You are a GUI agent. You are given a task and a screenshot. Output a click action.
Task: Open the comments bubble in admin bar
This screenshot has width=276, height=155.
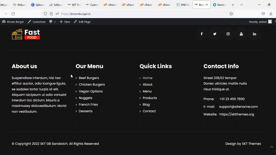click(53, 22)
